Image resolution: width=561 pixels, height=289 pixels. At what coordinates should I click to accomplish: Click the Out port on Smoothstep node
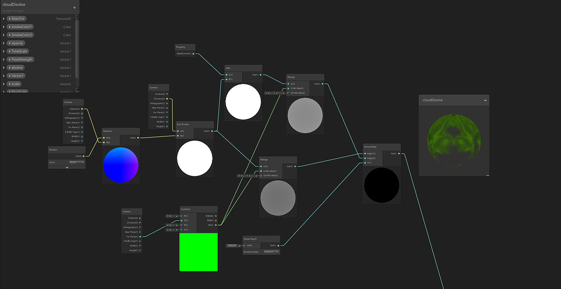click(399, 154)
